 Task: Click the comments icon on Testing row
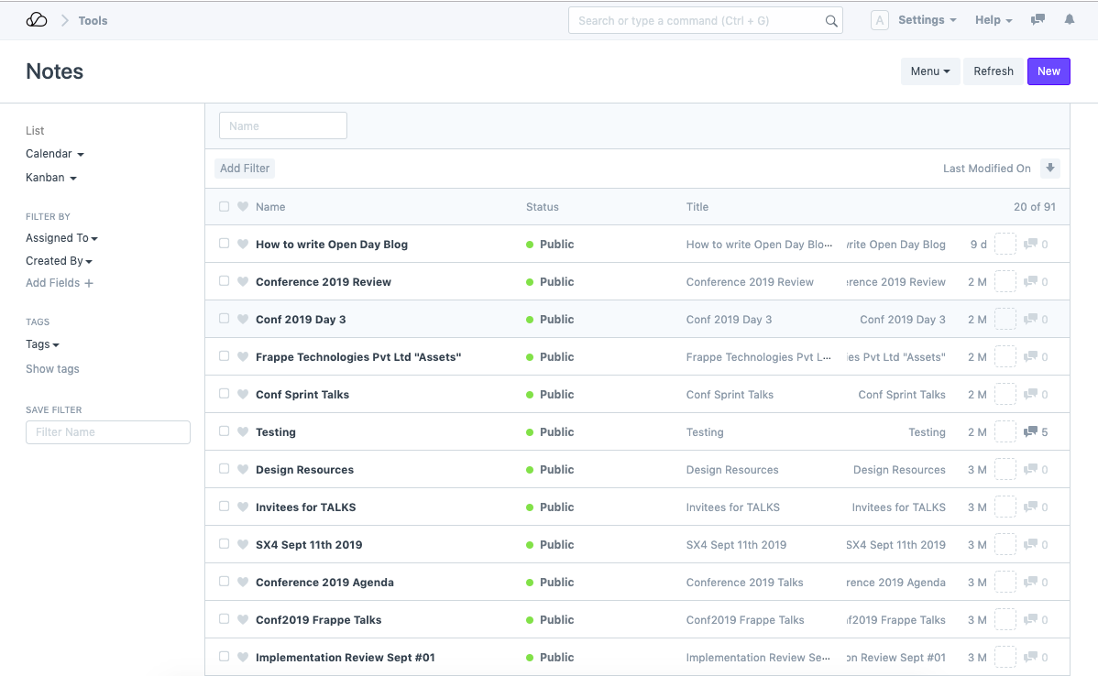click(1030, 432)
